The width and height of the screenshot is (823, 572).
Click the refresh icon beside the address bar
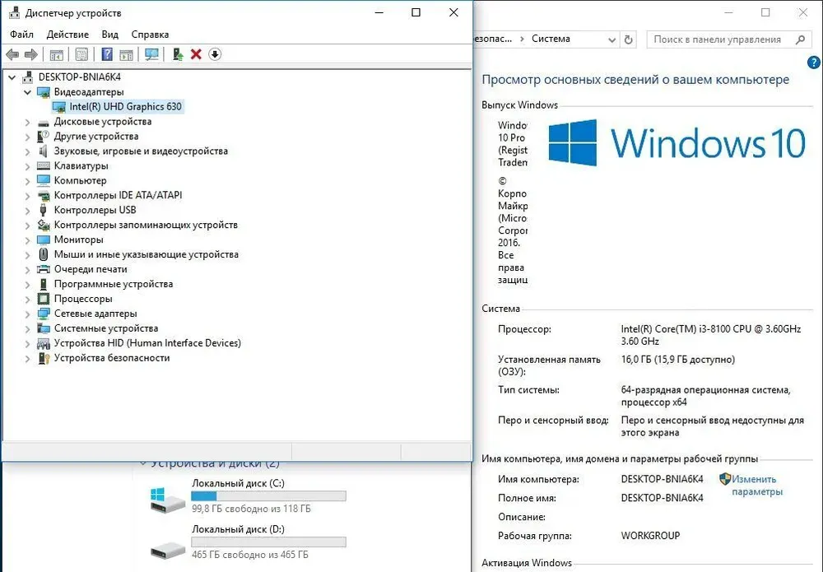tap(629, 40)
